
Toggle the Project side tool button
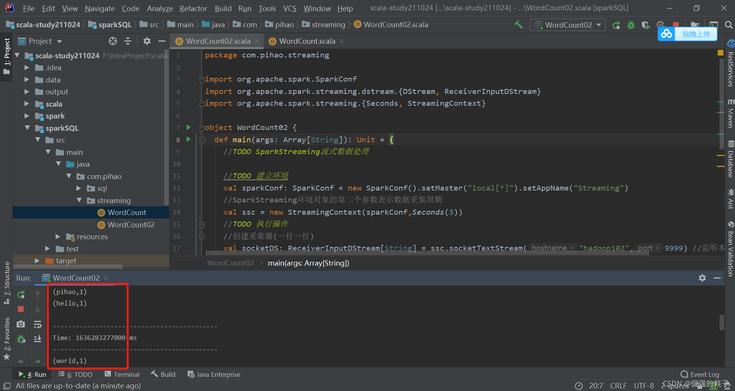(x=7, y=56)
